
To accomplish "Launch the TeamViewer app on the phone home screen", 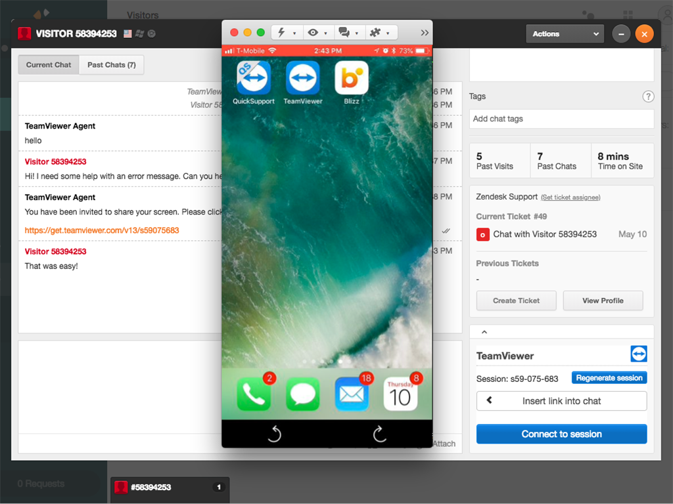I will pos(302,77).
